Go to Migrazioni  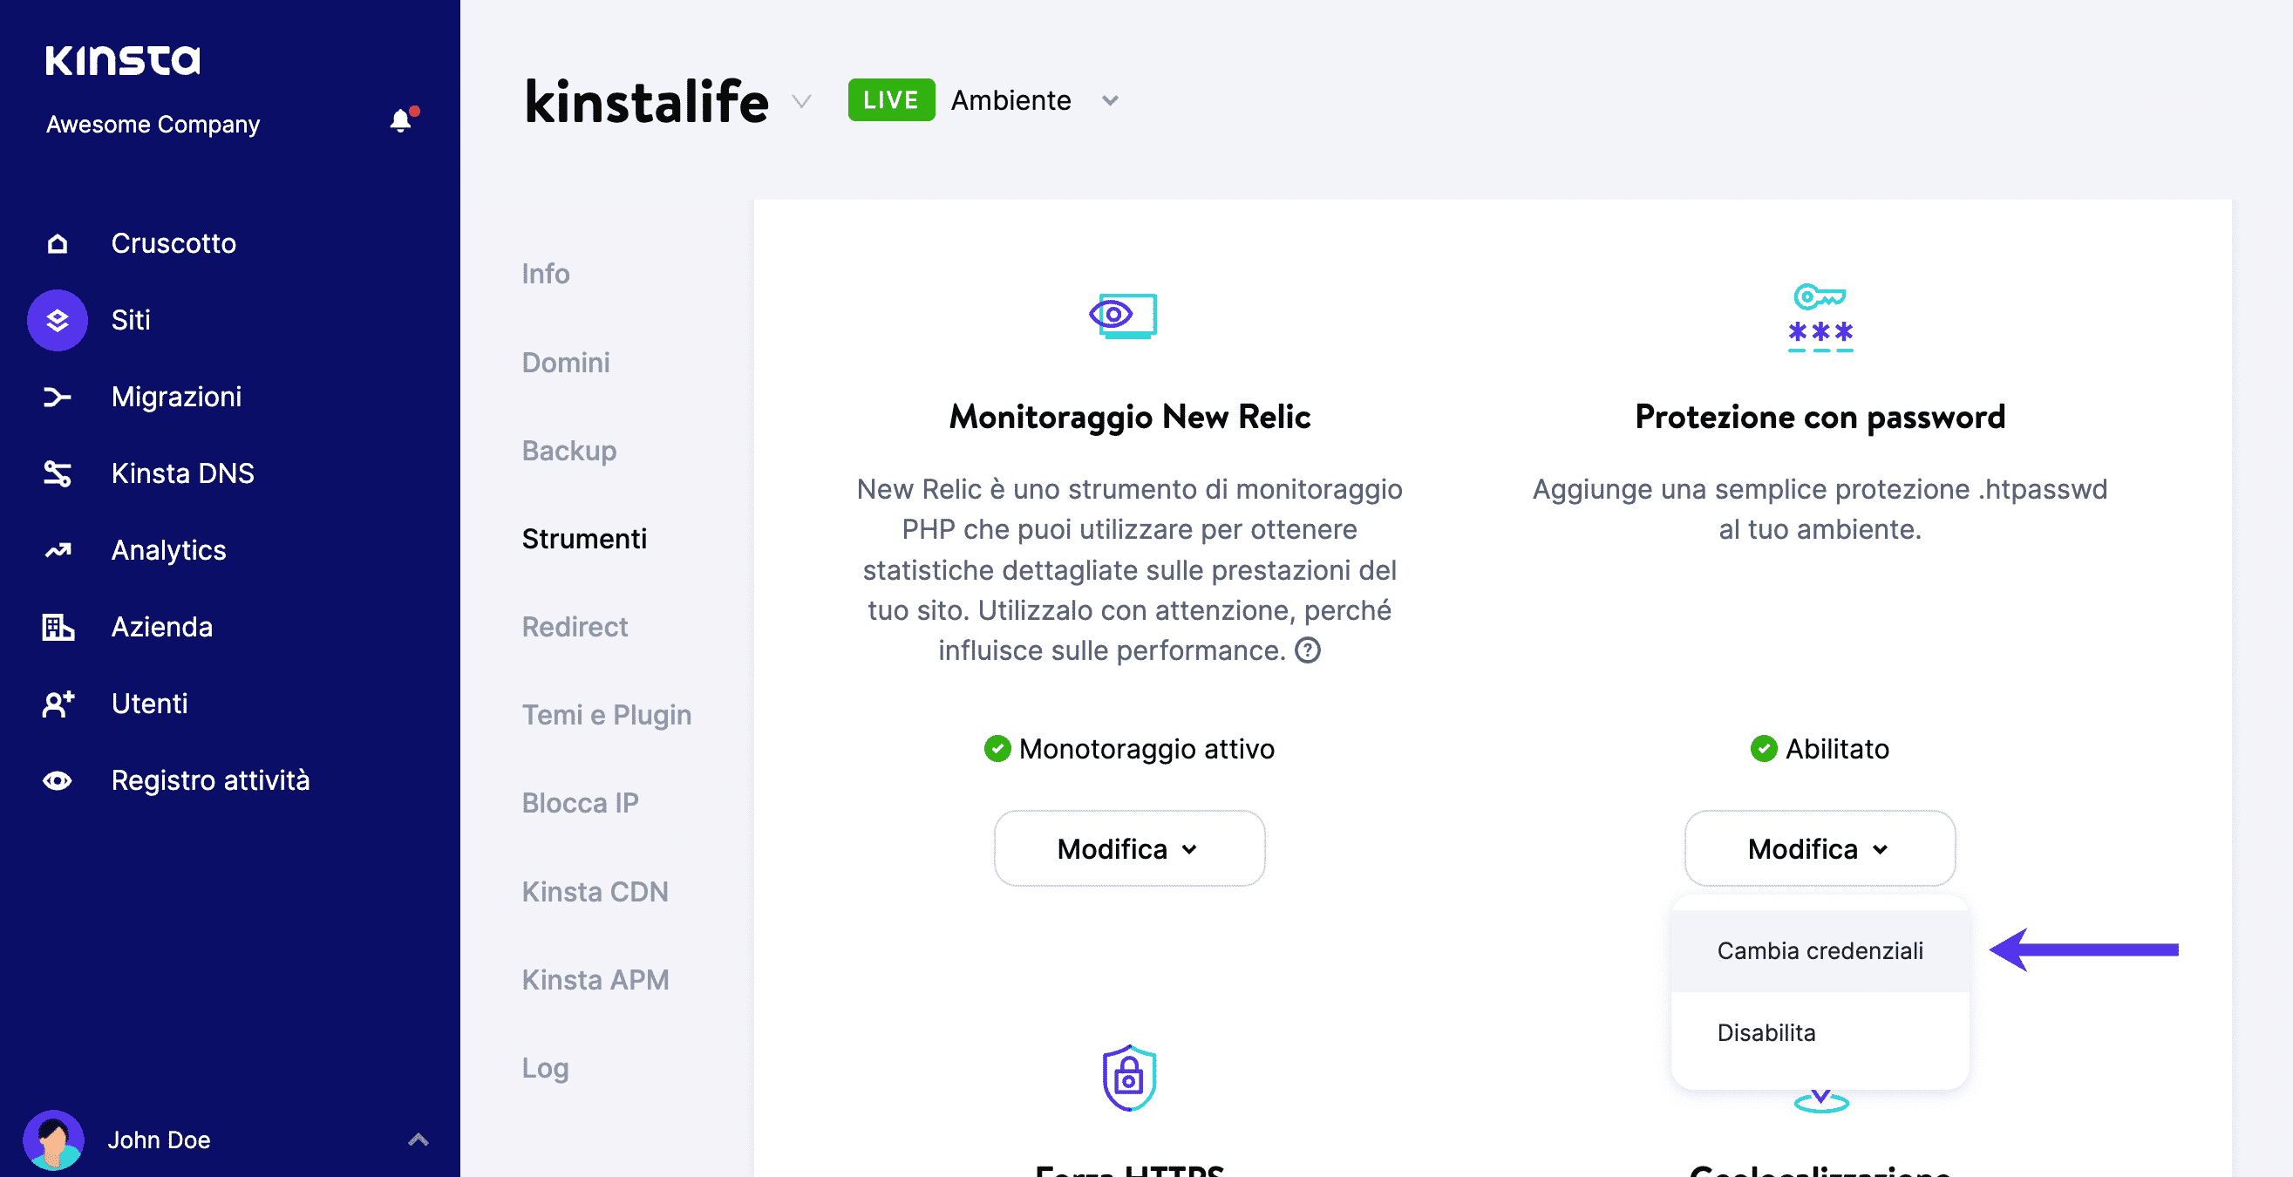(176, 397)
